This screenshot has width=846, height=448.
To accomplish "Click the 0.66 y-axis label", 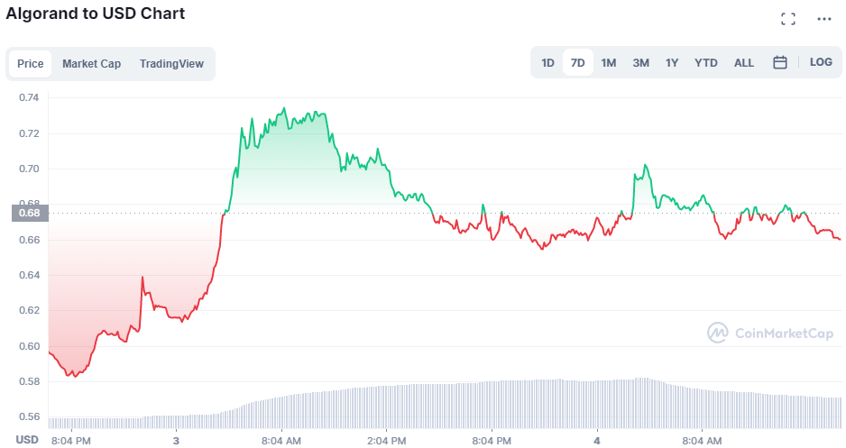I will pos(29,240).
